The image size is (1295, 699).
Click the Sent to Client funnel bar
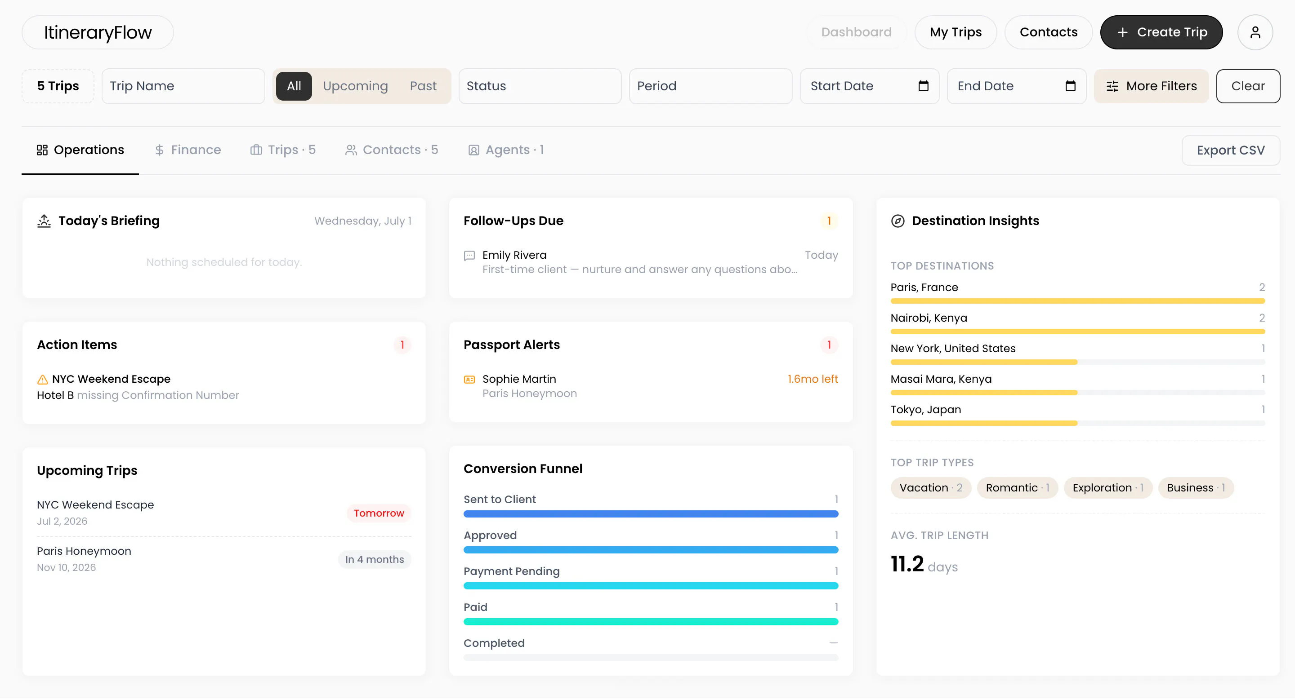pyautogui.click(x=651, y=514)
